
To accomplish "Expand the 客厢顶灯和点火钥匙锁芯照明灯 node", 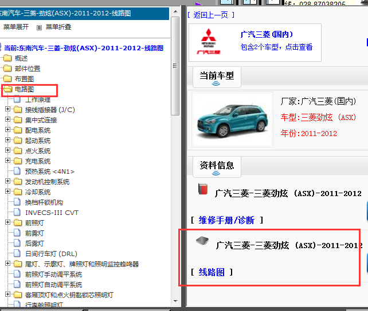I will 8,294.
